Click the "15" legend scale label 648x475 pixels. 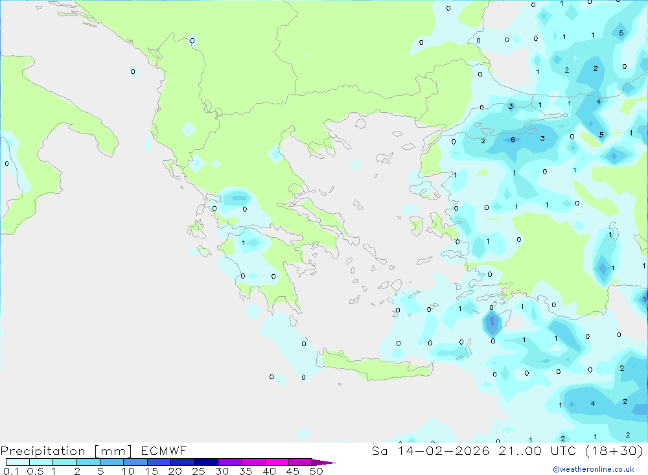point(152,471)
